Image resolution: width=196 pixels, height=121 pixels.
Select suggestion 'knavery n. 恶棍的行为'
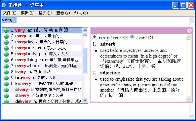point(42,84)
